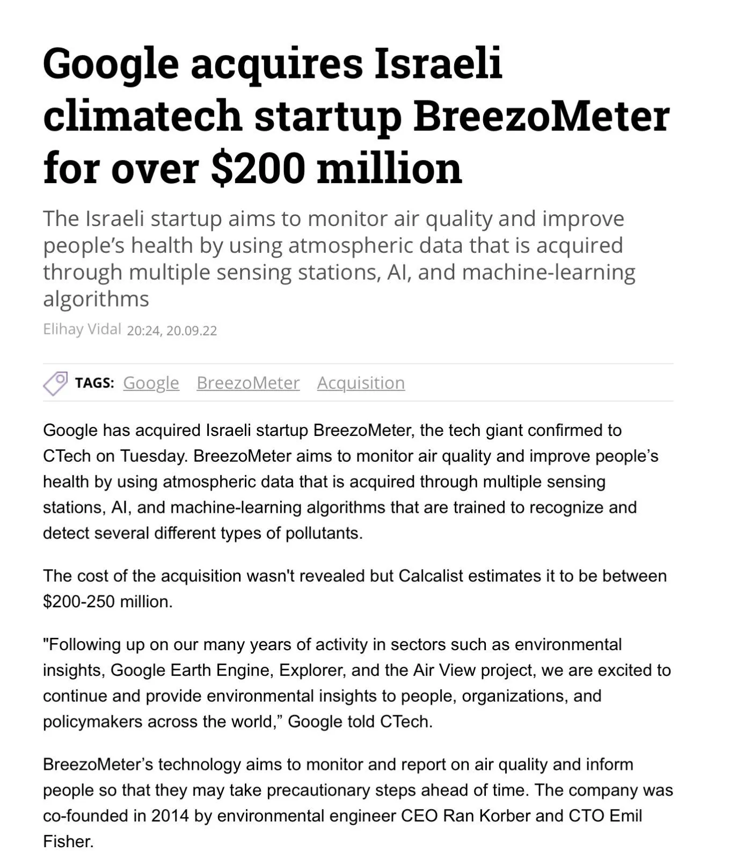This screenshot has width=729, height=859.
Task: Click the 20:24, 20.09.22 publication timestamp
Action: click(x=172, y=330)
